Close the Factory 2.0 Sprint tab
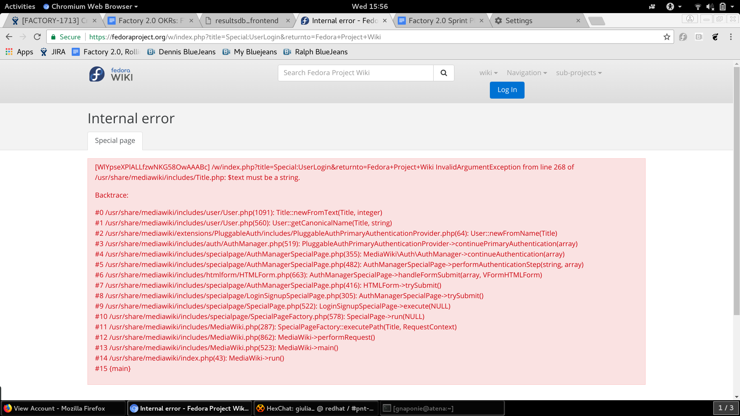The height and width of the screenshot is (416, 740). coord(481,21)
